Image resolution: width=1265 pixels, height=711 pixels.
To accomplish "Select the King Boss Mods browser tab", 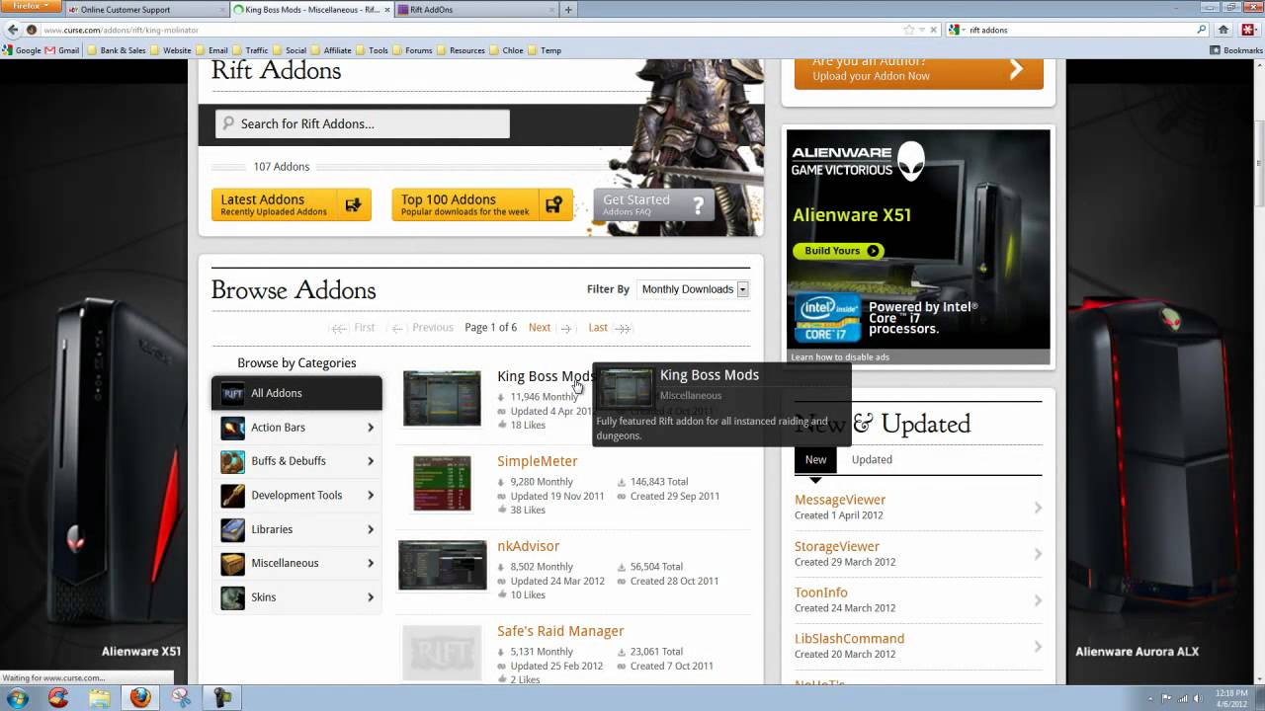I will pos(310,10).
